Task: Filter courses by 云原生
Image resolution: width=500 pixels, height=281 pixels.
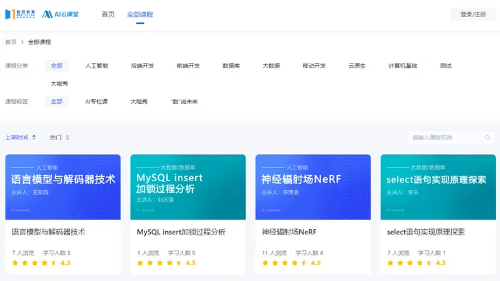Action: tap(357, 66)
